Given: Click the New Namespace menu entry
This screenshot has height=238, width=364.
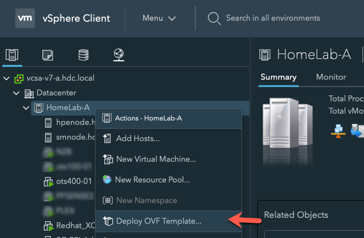Looking at the screenshot, I should point(168,201).
